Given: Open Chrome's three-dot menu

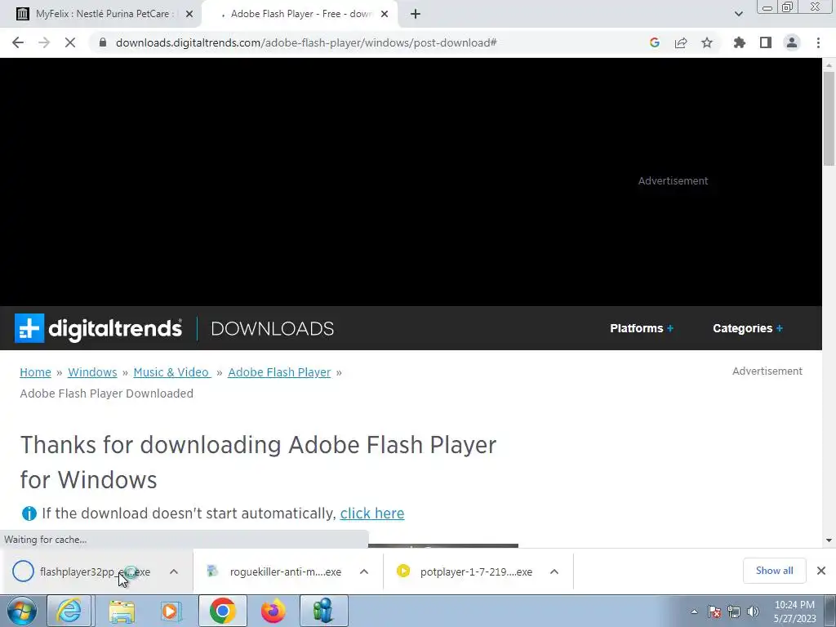Looking at the screenshot, I should coord(818,42).
